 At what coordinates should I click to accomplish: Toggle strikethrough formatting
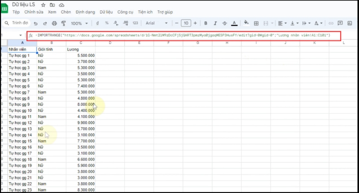(224, 23)
